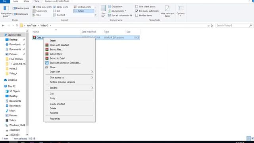Choose the Tiles layout

pyautogui.click(x=37, y=15)
